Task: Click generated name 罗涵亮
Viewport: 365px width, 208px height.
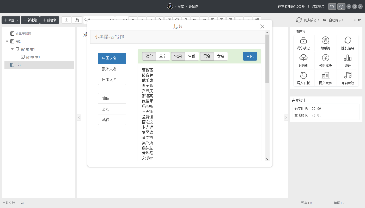Action: point(148,96)
